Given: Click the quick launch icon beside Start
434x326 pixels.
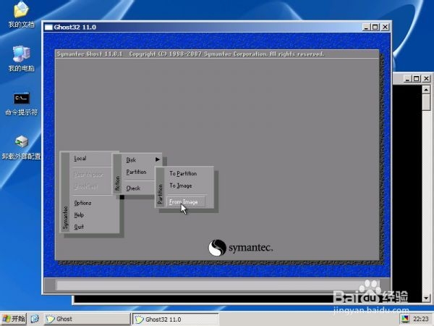Looking at the screenshot, I should [35, 319].
